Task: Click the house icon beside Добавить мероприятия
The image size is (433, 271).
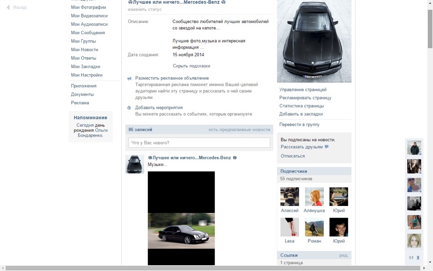Action: 129,108
